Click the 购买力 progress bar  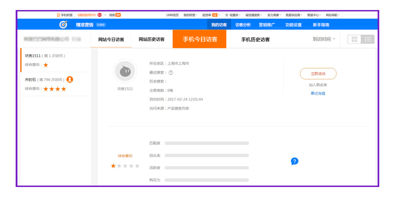[x=207, y=180]
